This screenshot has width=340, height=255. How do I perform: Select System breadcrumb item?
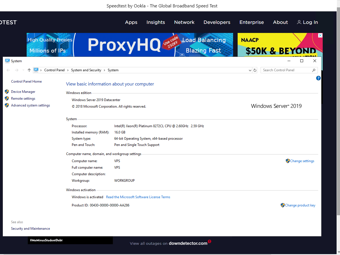[x=113, y=70]
